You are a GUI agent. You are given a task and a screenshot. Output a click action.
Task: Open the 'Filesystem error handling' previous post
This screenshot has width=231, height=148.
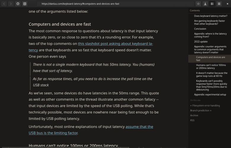pyautogui.click(x=205, y=105)
